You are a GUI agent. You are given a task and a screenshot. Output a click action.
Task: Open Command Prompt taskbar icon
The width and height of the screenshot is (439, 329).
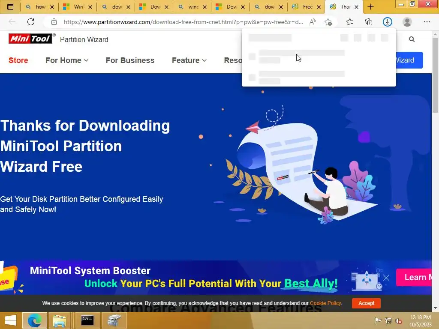(87, 320)
